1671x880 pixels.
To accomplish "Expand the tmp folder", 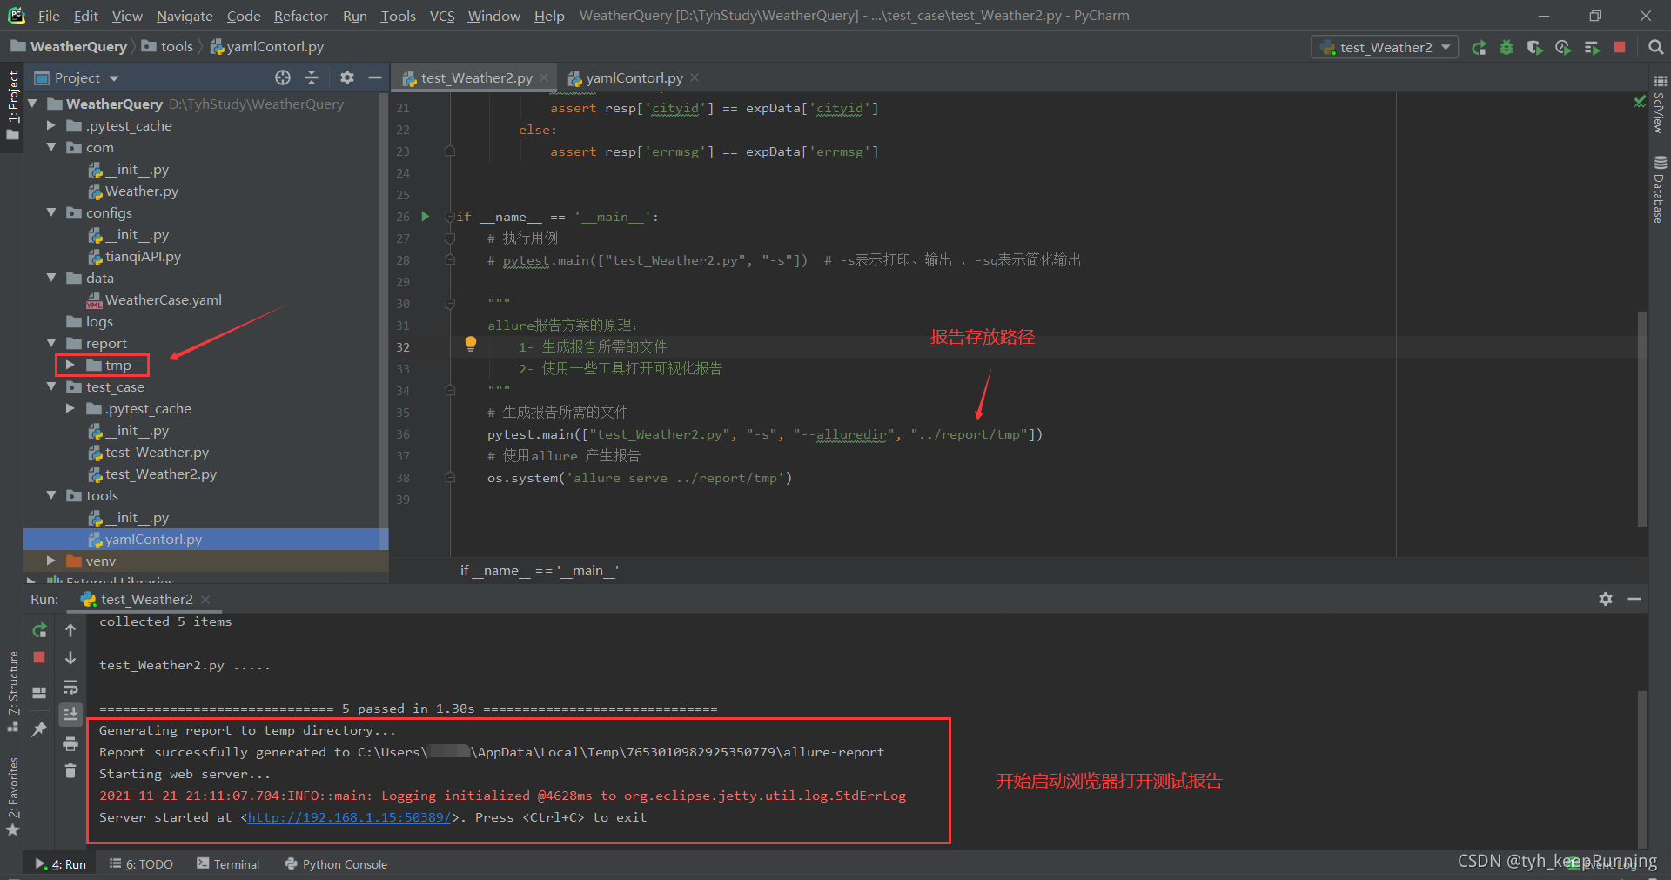I will click(x=70, y=365).
